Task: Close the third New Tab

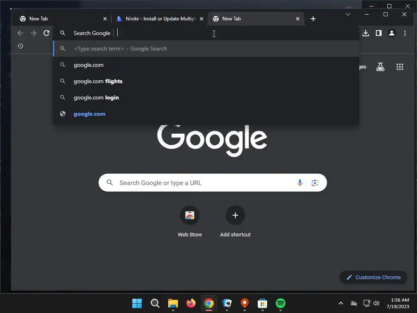Action: [x=298, y=19]
